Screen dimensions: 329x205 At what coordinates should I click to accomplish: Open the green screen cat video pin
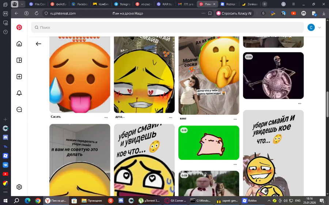click(209, 143)
